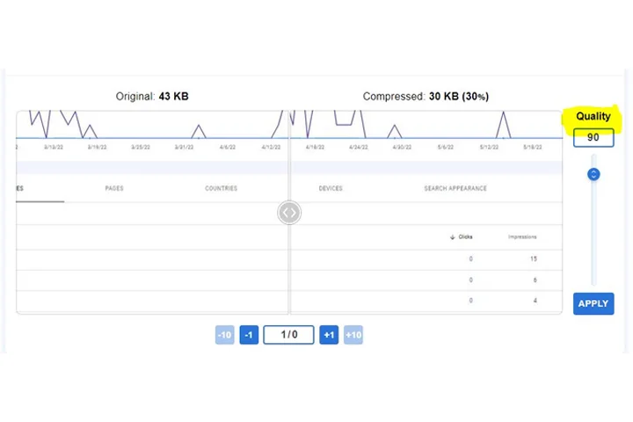Screen dimensions: 633x422
Task: Open the COUNTRIES tab
Action: (221, 188)
